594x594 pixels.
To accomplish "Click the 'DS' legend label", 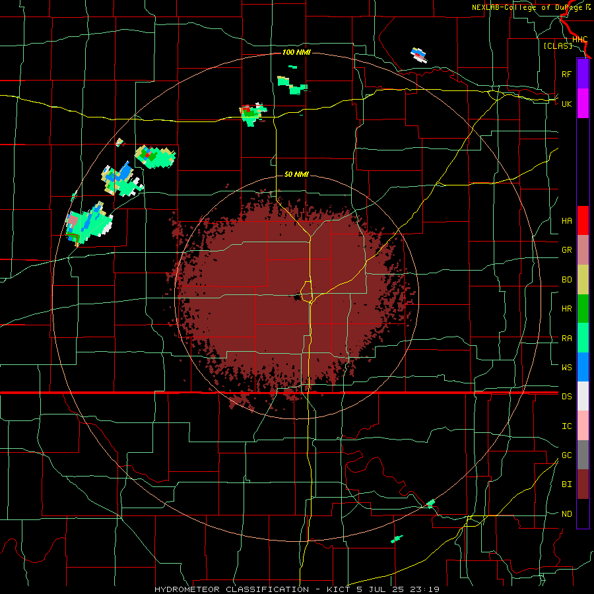I will (566, 397).
